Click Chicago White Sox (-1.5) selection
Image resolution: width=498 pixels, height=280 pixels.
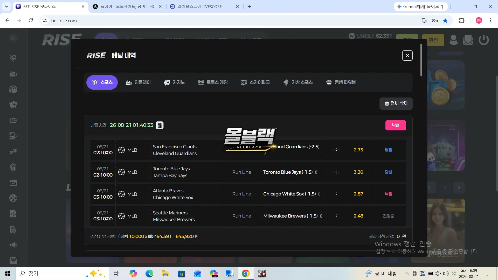[x=289, y=194]
